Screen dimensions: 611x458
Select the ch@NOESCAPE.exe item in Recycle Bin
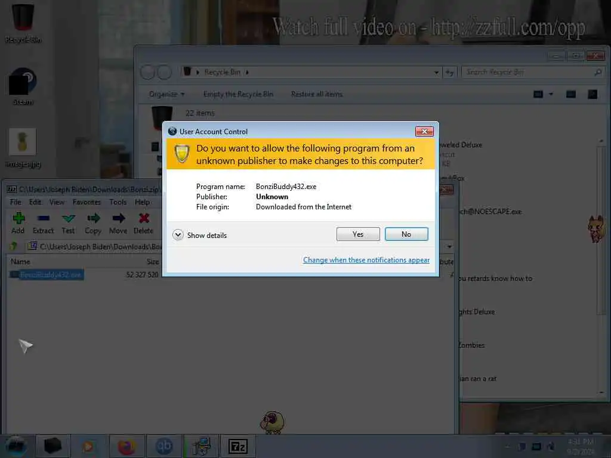pos(490,212)
